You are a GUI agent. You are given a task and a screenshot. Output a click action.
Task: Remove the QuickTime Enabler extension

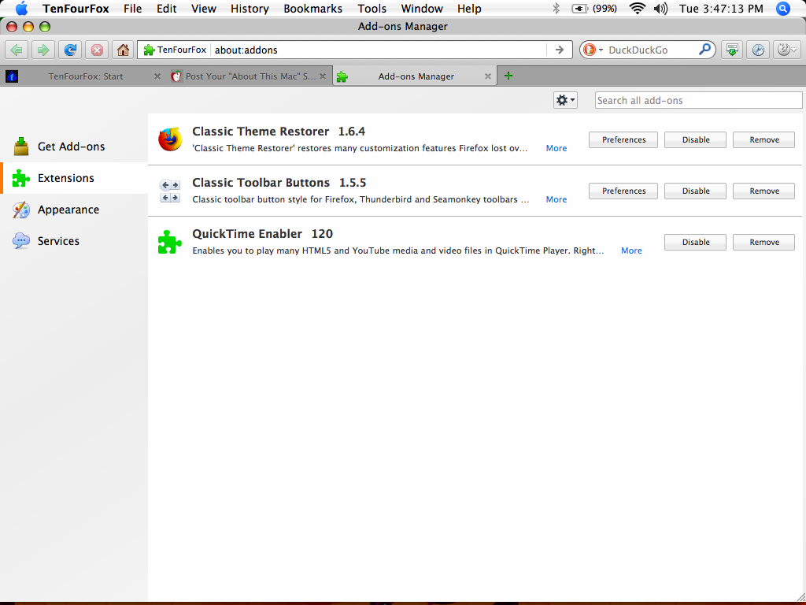pos(763,243)
